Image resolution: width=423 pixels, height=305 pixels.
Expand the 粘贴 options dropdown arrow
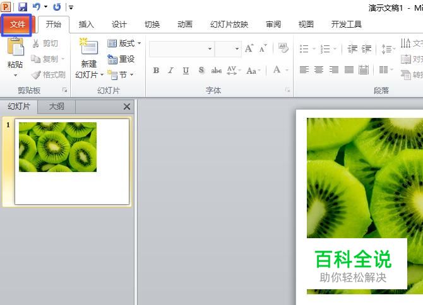tap(15, 76)
